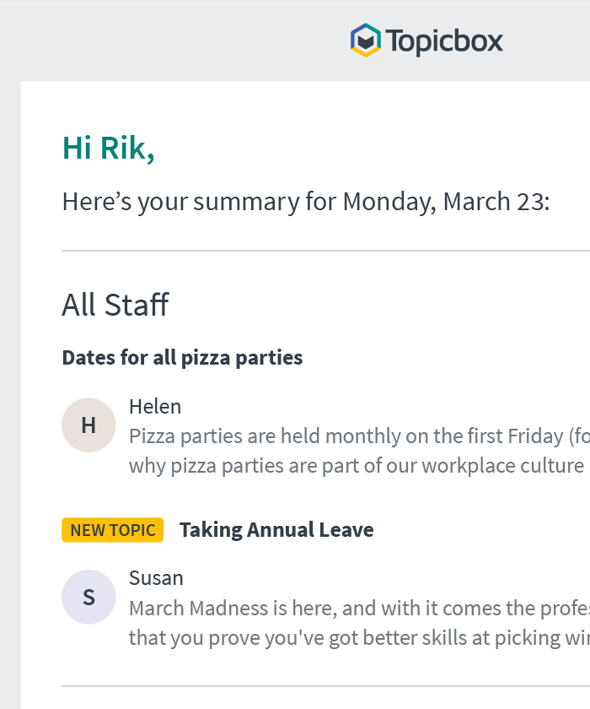
Task: Select the "Monday, March 23" date text
Action: 445,203
